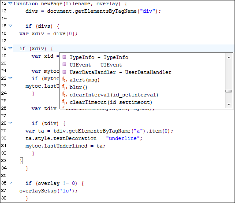Collapse the if (divs) block fold arrow
This screenshot has height=203, width=235.
coord(10,26)
